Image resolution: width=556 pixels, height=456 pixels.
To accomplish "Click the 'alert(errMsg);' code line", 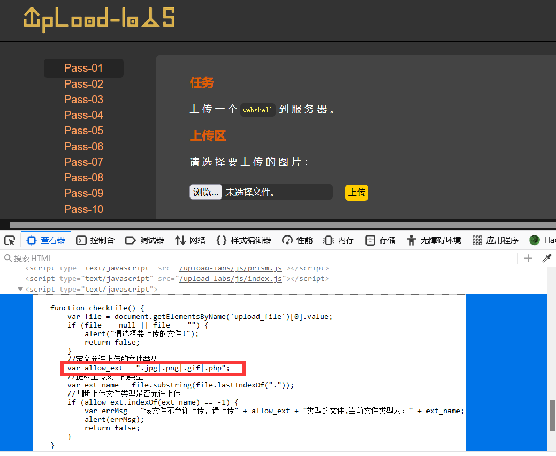I will click(114, 420).
